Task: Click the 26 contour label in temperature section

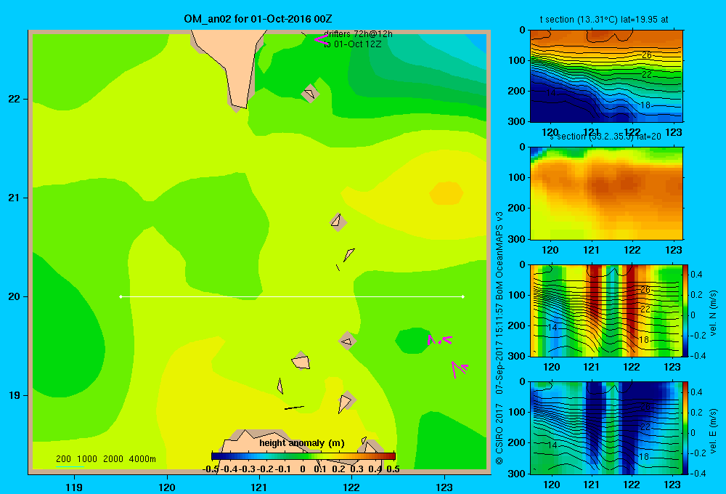Action: (x=646, y=55)
